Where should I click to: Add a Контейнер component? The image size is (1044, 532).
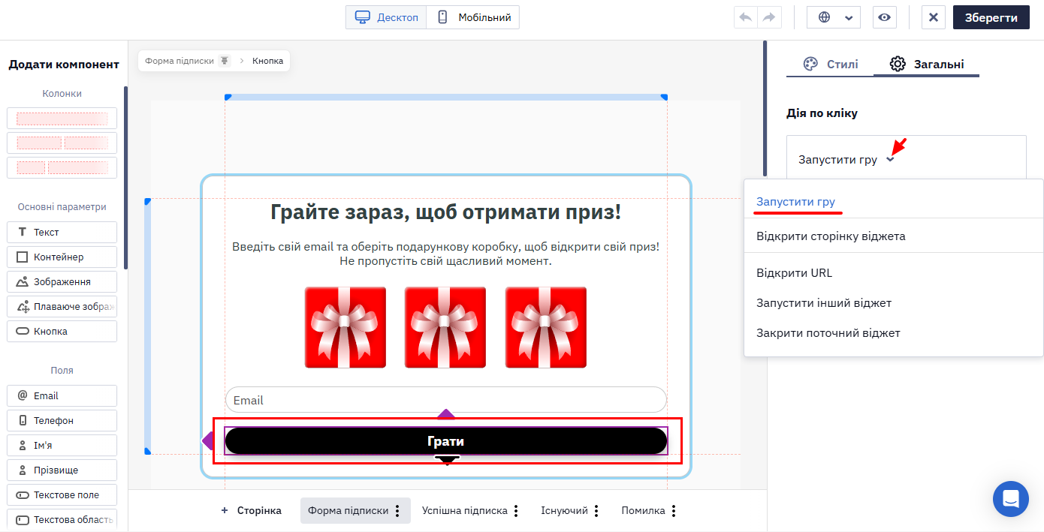pos(62,257)
